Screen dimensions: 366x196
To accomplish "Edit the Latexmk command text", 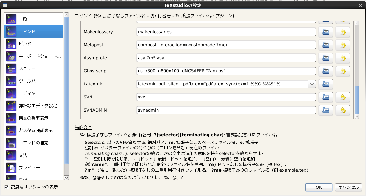I will tap(222, 84).
